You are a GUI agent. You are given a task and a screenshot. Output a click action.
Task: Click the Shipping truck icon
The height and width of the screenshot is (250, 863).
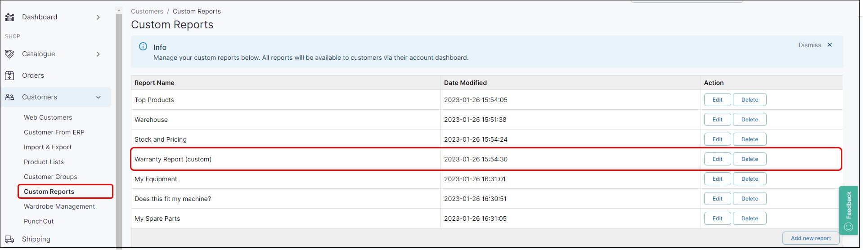pyautogui.click(x=9, y=239)
